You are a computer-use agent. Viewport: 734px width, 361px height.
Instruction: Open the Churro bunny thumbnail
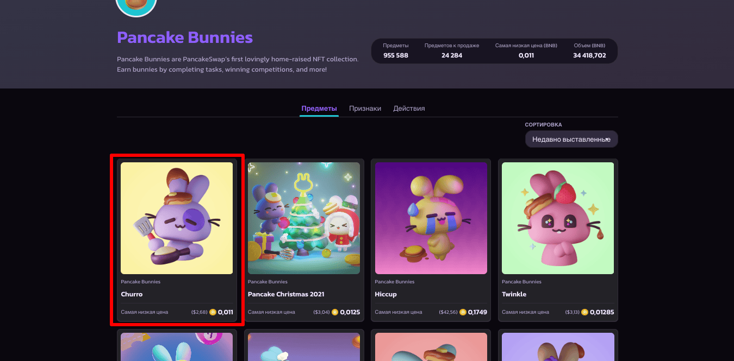pyautogui.click(x=177, y=218)
